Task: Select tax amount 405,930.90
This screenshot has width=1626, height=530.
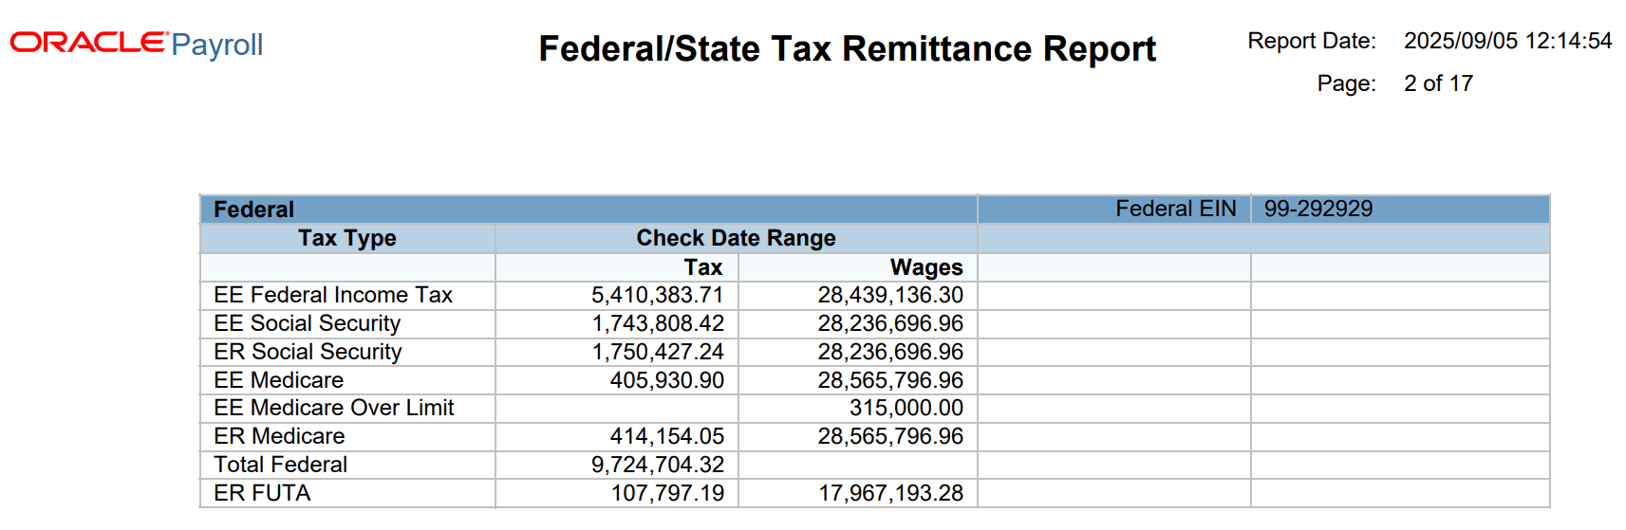Action: point(666,380)
